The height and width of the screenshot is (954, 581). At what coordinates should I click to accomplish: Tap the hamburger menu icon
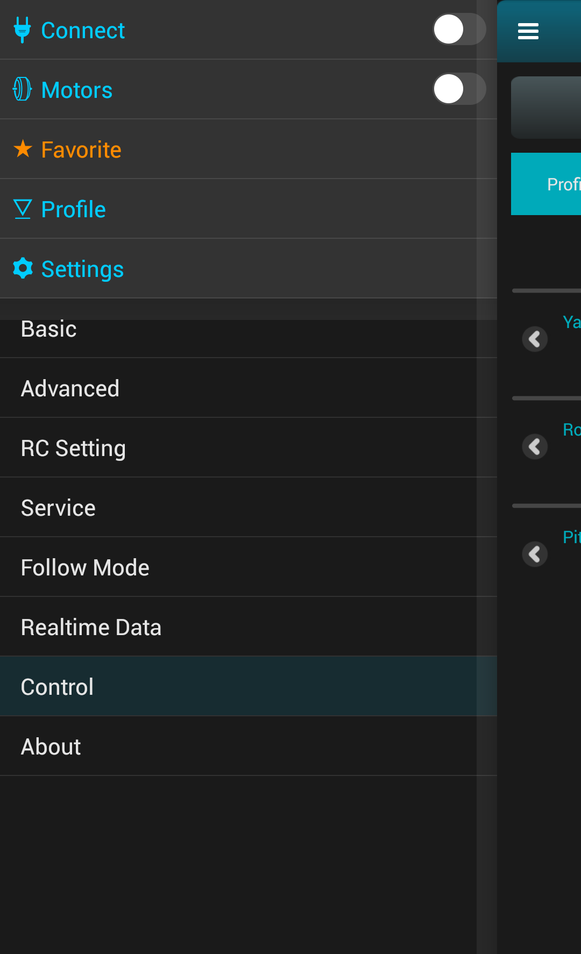coord(528,31)
